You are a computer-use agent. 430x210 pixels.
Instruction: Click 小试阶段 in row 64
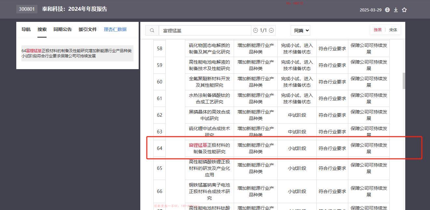coord(297,148)
